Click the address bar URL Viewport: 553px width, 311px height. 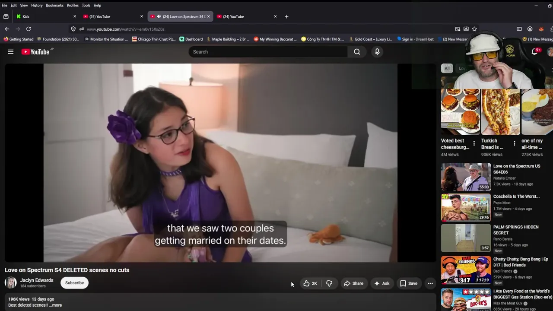[x=126, y=29]
